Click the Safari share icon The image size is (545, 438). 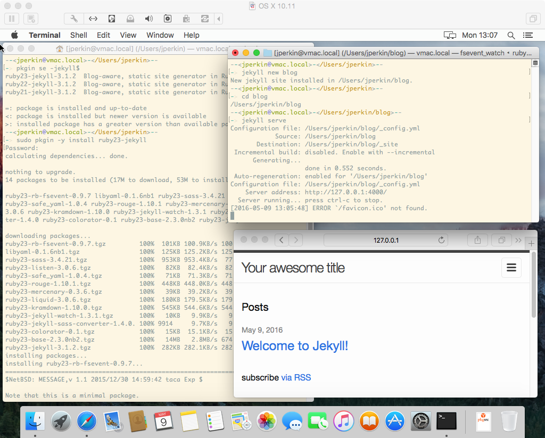[x=477, y=240]
